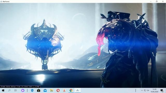Minimize the Warframe window

151,1
